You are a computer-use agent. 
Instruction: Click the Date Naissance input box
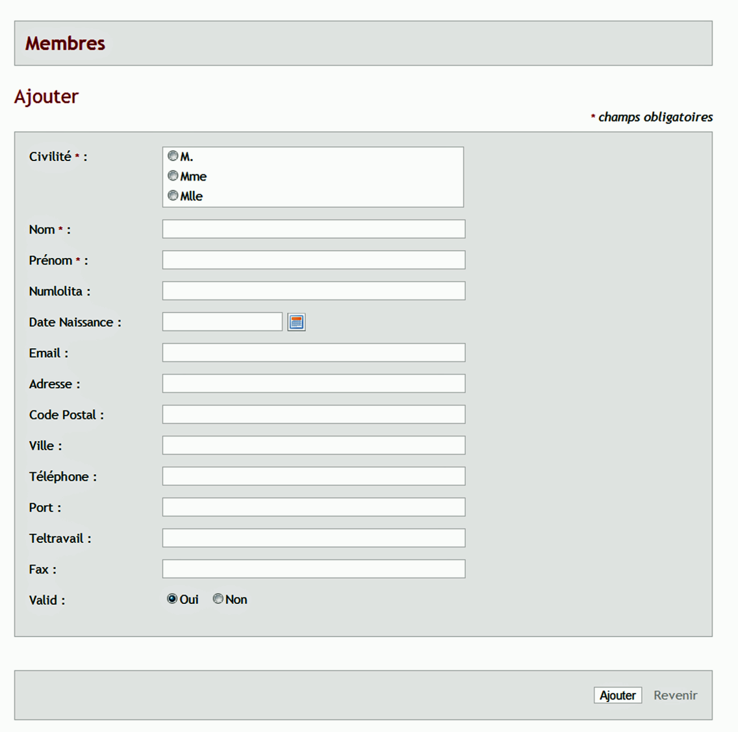pyautogui.click(x=222, y=322)
